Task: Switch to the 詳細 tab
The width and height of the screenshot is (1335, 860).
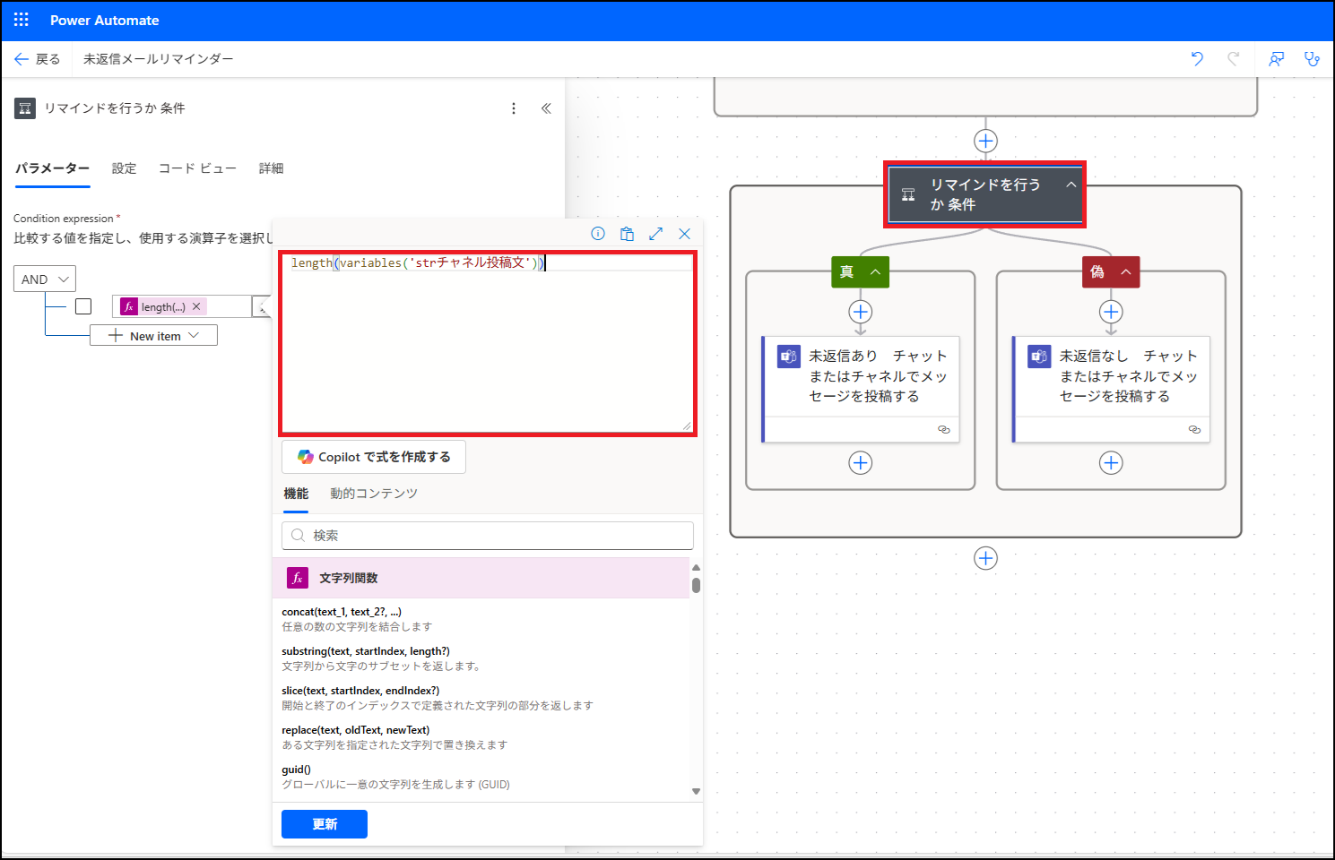Action: [271, 168]
